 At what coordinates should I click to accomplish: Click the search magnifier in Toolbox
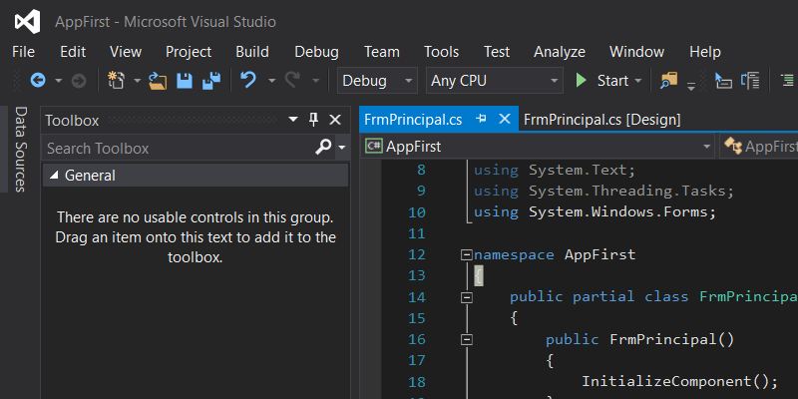[323, 148]
